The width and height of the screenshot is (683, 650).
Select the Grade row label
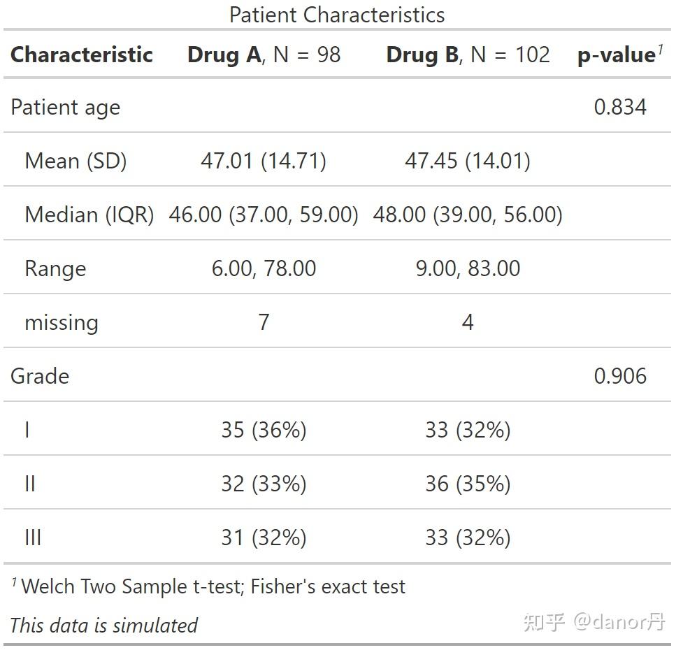click(x=40, y=376)
